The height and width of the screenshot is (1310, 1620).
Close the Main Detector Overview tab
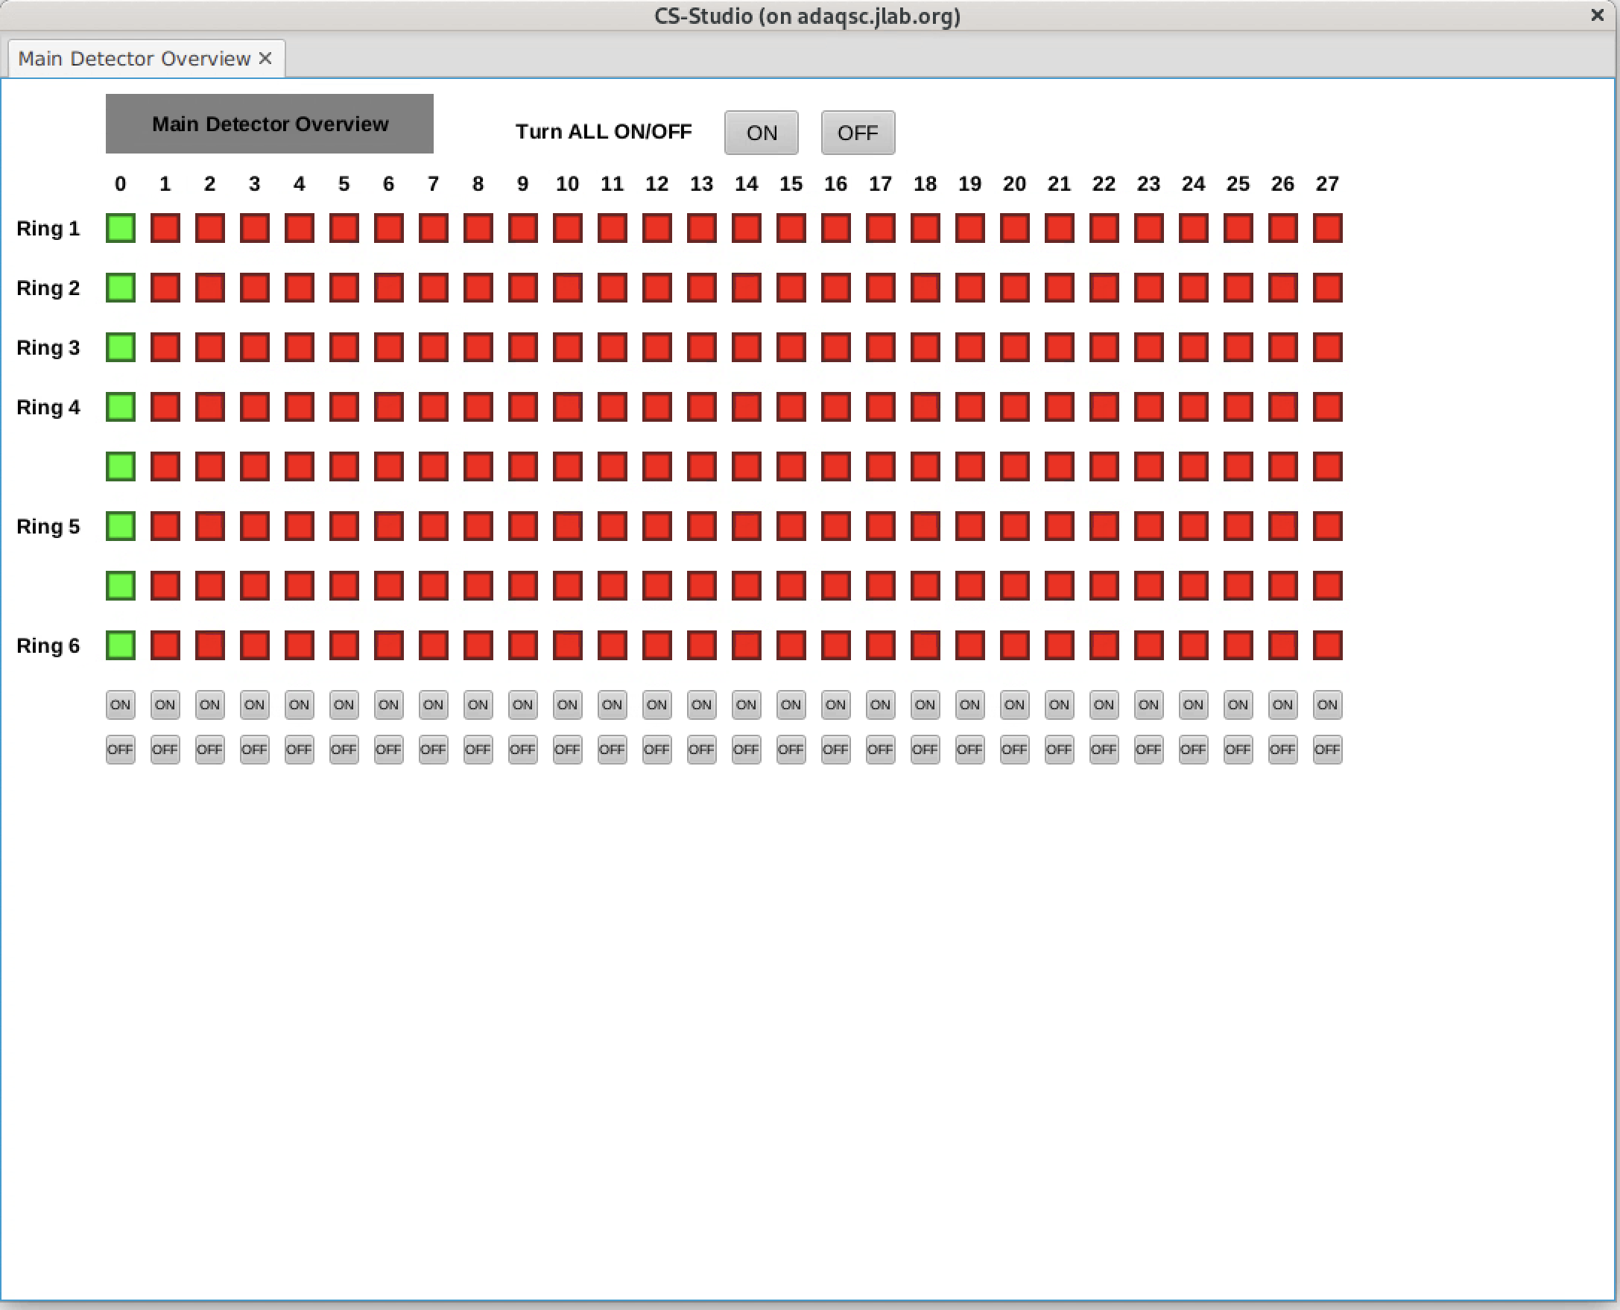(265, 59)
